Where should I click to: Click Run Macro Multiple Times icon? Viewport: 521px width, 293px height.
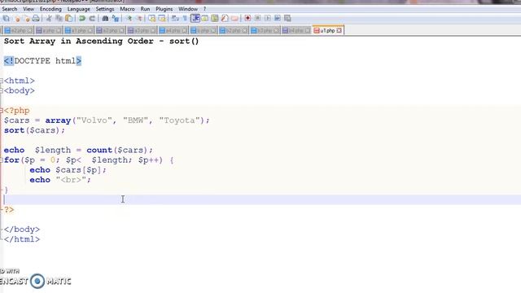point(278,18)
